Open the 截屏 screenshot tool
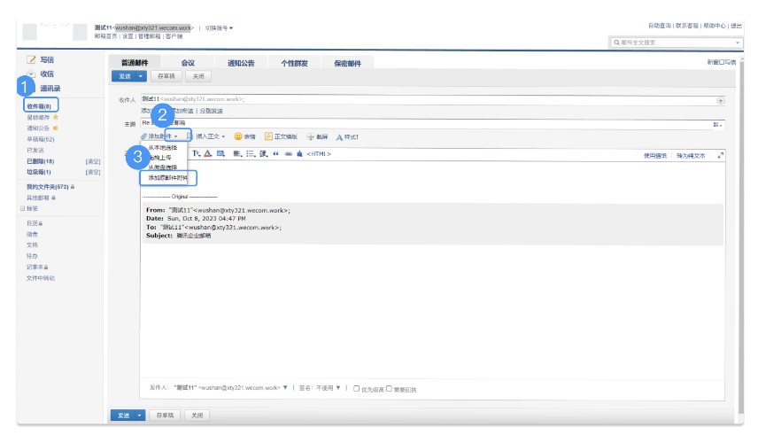 click(x=311, y=136)
